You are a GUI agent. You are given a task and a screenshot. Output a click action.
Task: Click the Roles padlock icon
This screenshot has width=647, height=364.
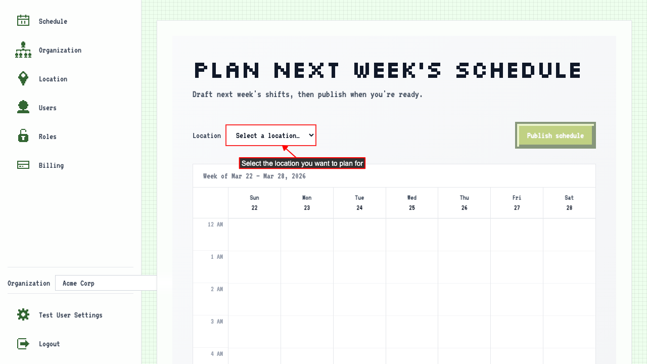coord(23,136)
